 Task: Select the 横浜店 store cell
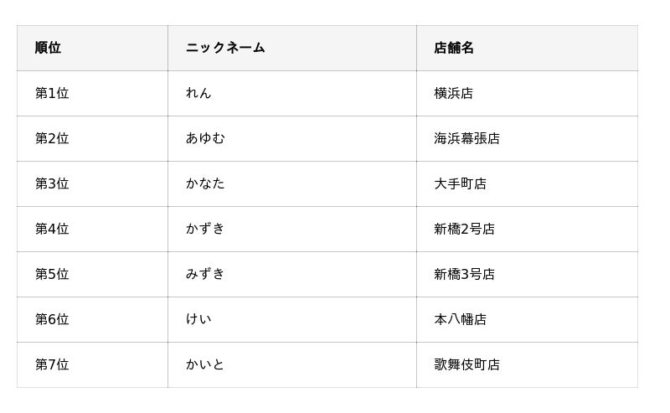point(453,93)
